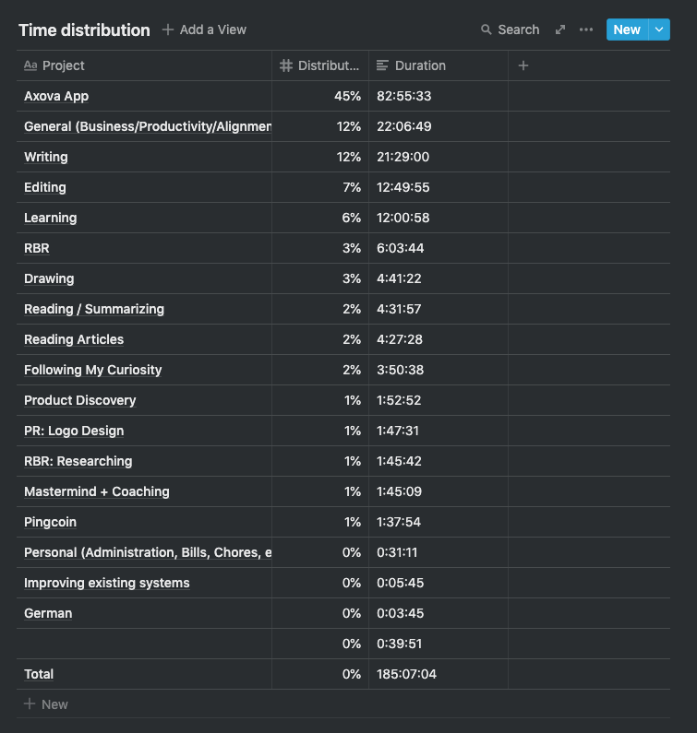Open the Project column header menu

[64, 65]
